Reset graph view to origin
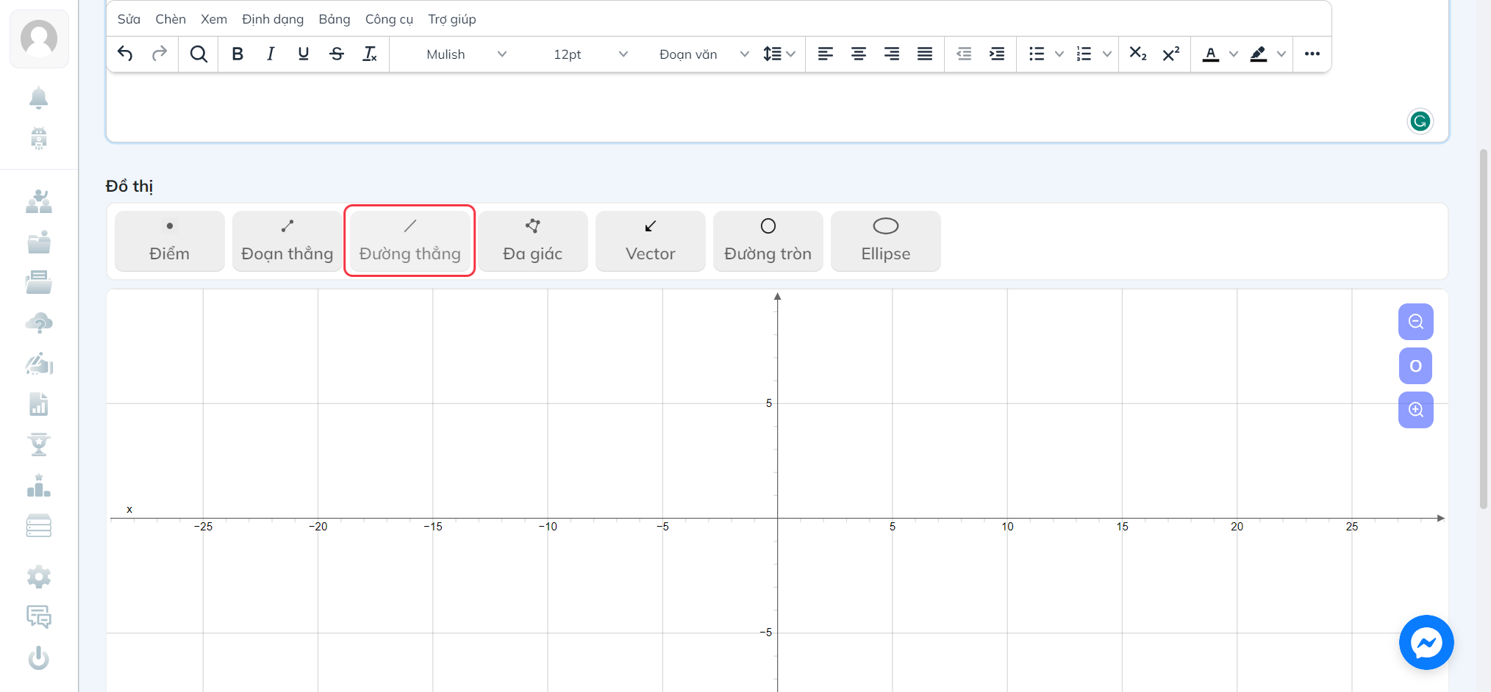Image resolution: width=1491 pixels, height=692 pixels. tap(1416, 366)
